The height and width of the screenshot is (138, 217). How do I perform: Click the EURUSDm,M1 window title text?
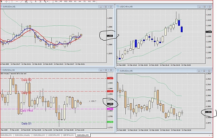(x=9, y=7)
